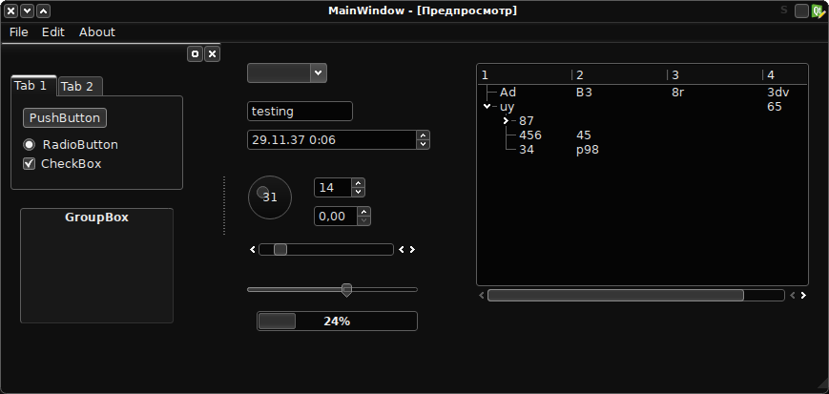
Task: Open the File menu
Action: tap(19, 32)
